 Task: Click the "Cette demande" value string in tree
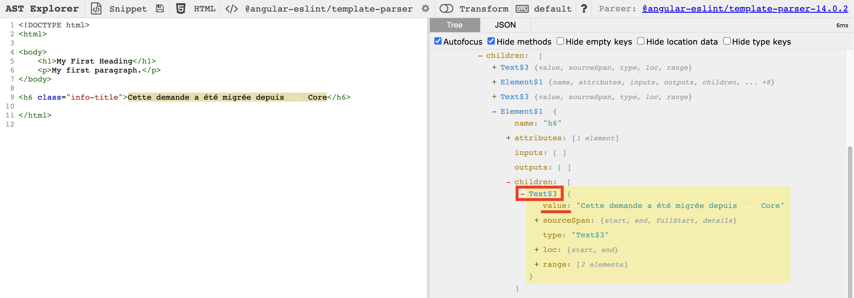(680, 206)
